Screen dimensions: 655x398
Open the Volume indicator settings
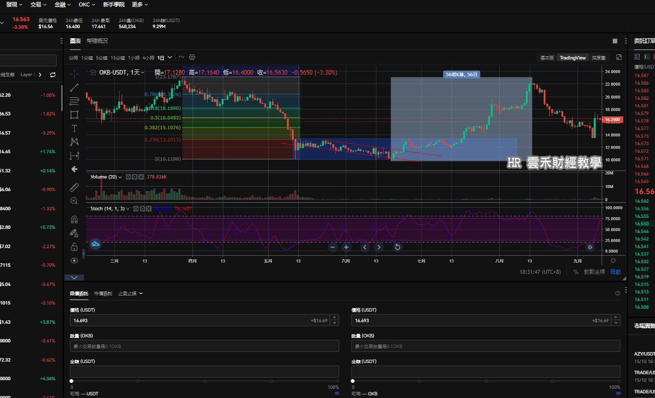134,177
